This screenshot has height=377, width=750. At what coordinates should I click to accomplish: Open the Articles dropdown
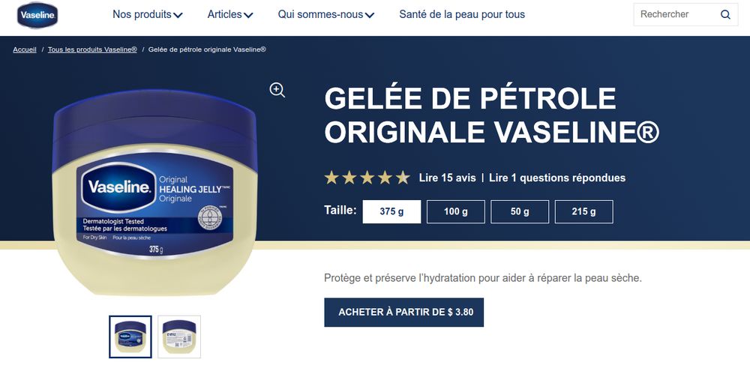(x=230, y=14)
